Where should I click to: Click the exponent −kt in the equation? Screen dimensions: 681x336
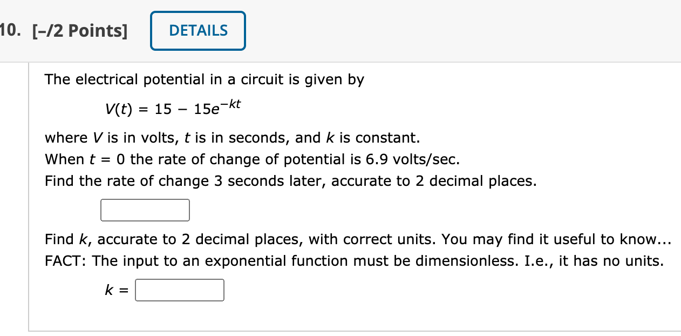[231, 103]
